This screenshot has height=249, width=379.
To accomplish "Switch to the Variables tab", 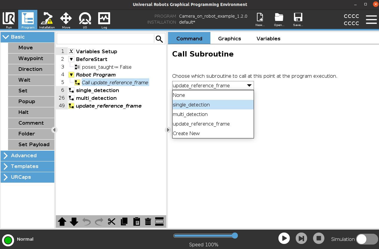I will tap(268, 39).
